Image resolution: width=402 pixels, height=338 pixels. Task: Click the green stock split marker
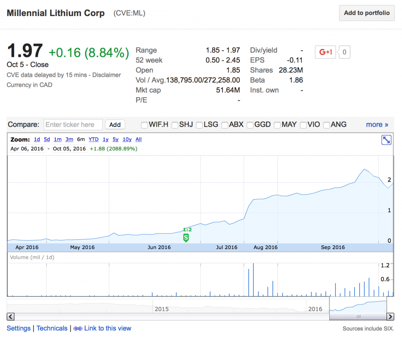point(186,237)
